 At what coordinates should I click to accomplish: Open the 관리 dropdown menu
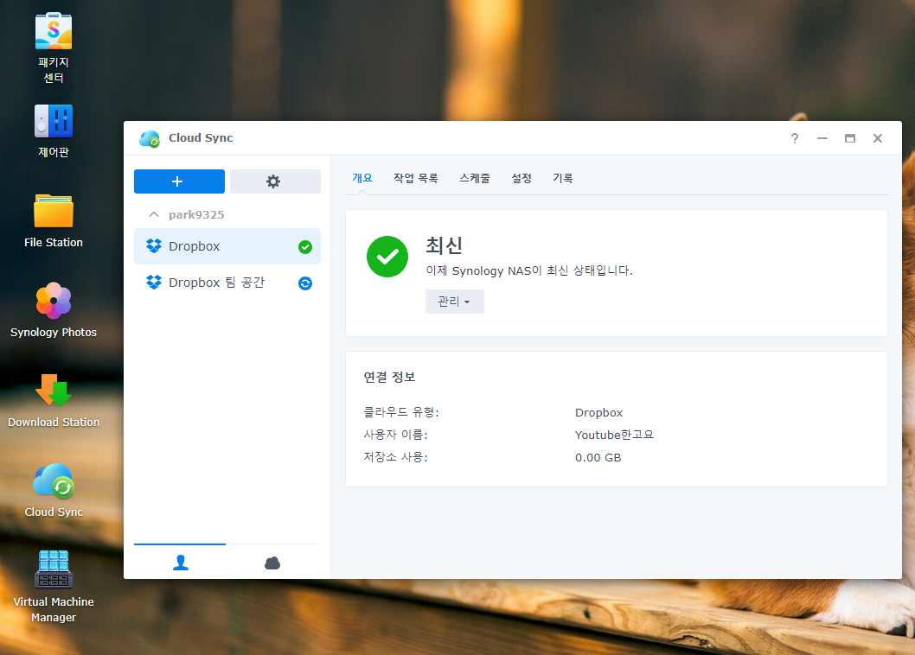[x=454, y=302]
